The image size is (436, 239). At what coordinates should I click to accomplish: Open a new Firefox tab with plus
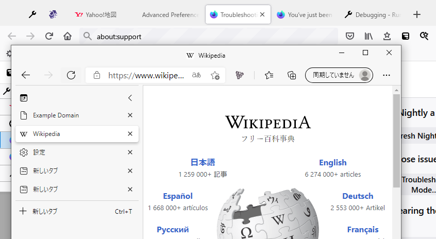click(x=417, y=14)
